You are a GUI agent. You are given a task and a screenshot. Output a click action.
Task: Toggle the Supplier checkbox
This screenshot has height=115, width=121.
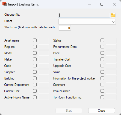35,72
